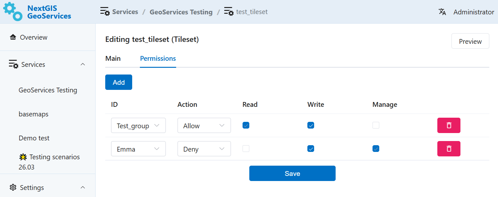Uncheck Write permission for Emma
Viewport: 498px width, 197px height.
[x=311, y=149]
